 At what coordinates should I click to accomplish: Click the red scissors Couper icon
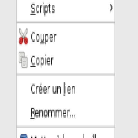[23, 36]
